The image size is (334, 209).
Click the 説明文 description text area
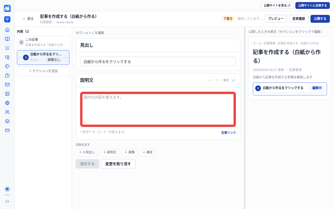(x=158, y=109)
